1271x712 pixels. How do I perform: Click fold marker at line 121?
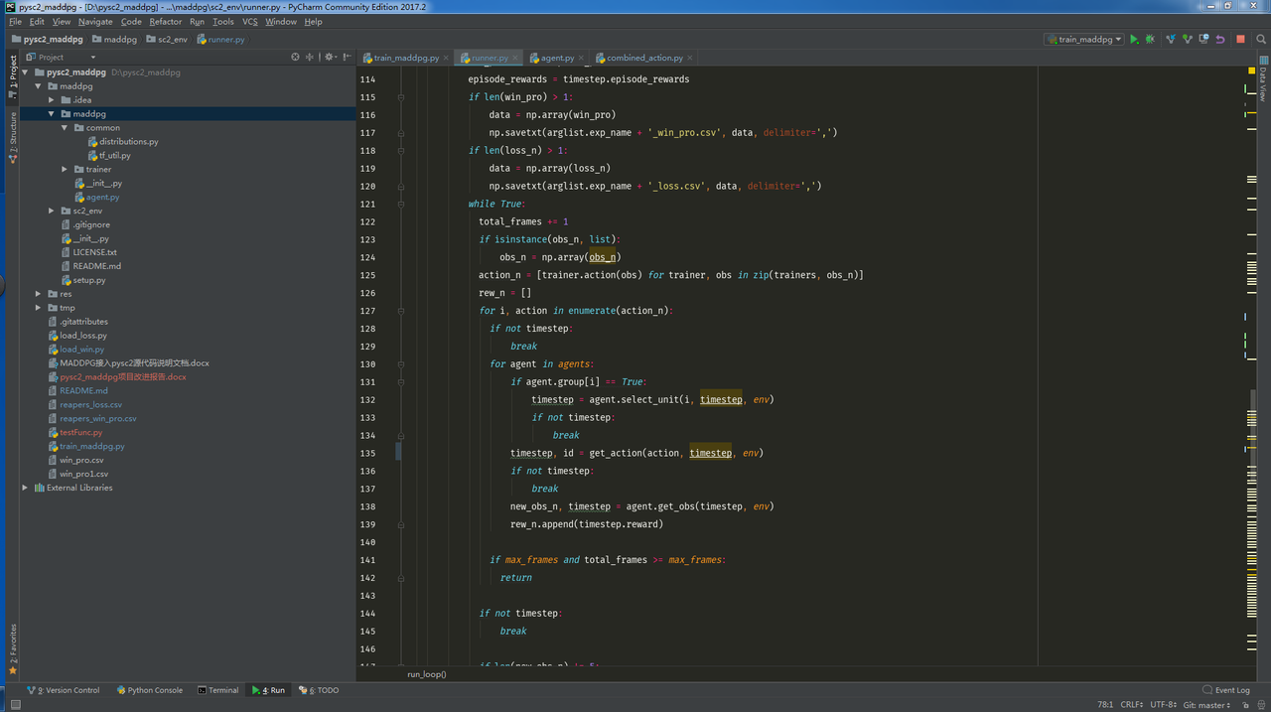pyautogui.click(x=401, y=205)
